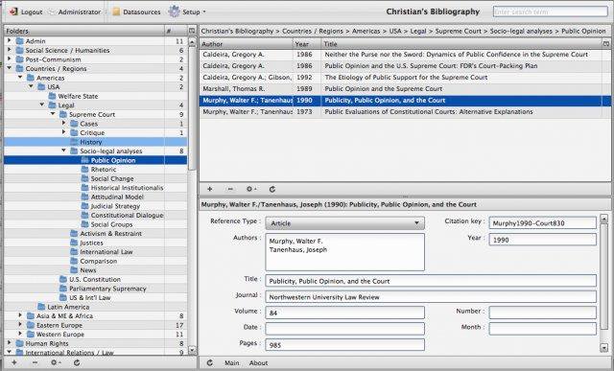The height and width of the screenshot is (371, 614).
Task: Open reference list gear menu
Action: click(x=251, y=189)
